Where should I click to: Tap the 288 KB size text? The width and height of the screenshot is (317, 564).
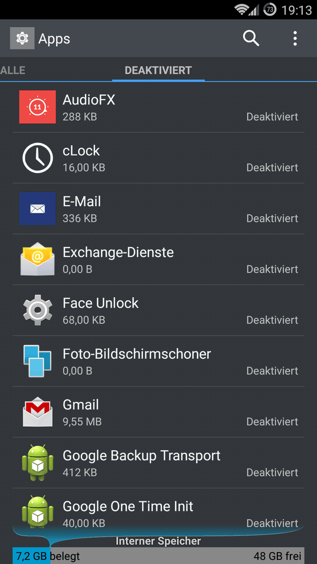[x=80, y=117]
